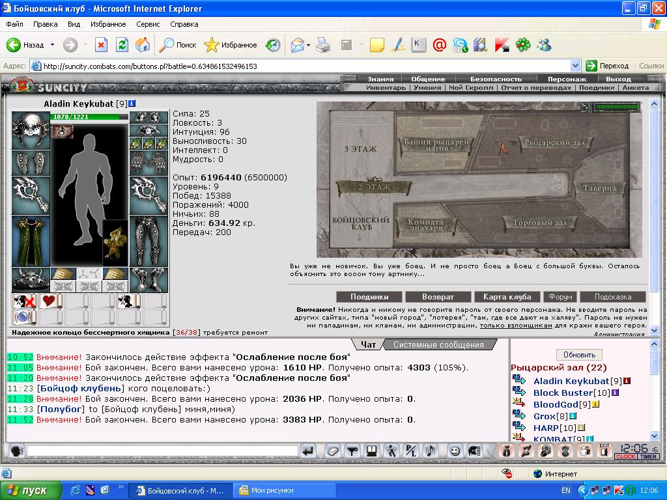The image size is (667, 500).
Task: Open the mail button dropdown arrow
Action: pyautogui.click(x=308, y=45)
